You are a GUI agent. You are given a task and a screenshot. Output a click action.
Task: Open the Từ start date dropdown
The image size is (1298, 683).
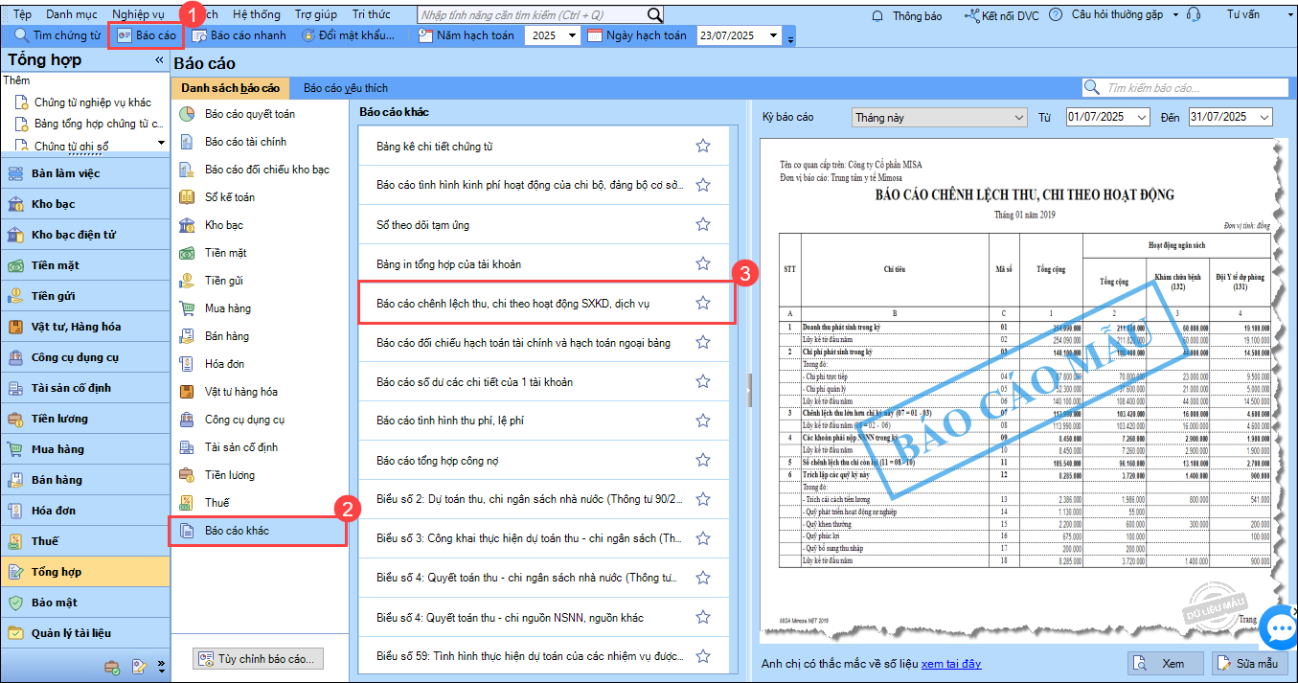point(1140,117)
